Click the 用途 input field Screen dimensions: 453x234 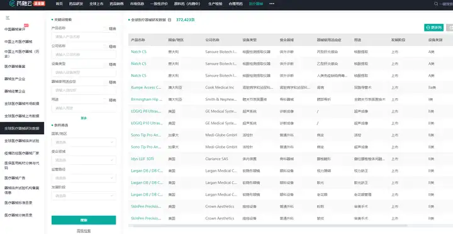[84, 108]
